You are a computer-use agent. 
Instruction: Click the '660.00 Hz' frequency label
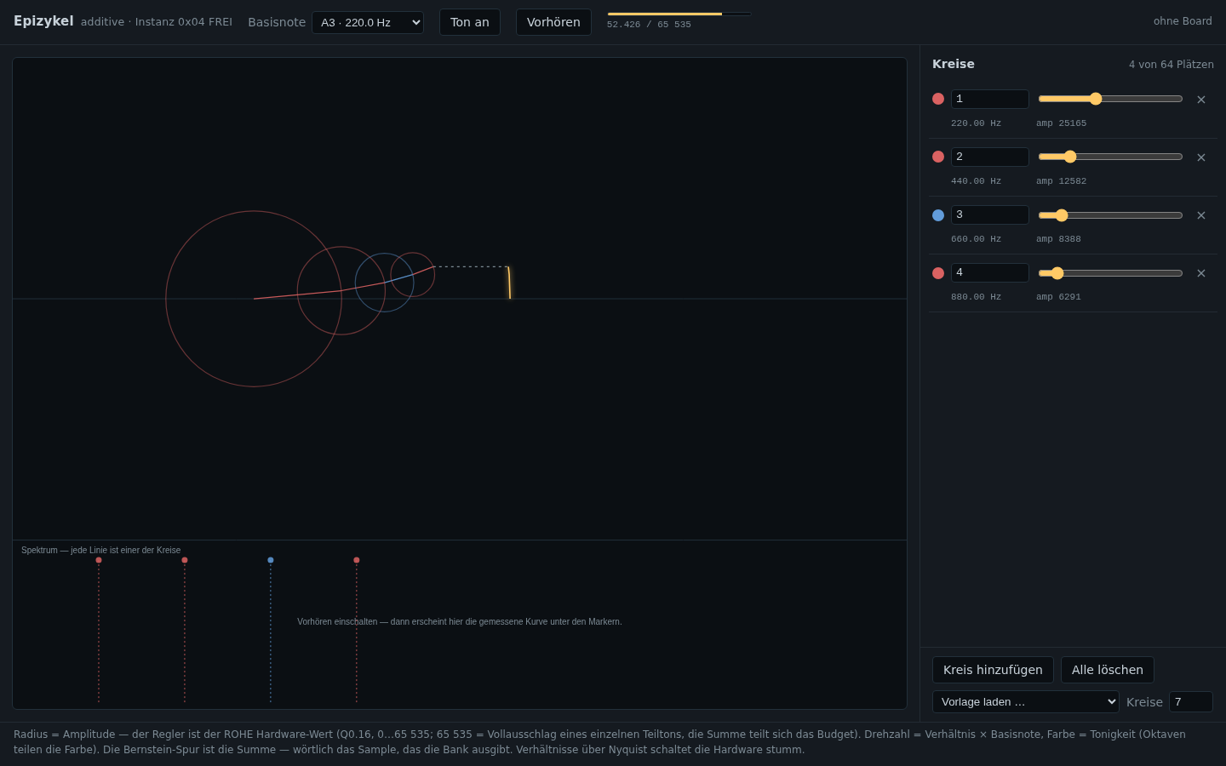pyautogui.click(x=976, y=239)
